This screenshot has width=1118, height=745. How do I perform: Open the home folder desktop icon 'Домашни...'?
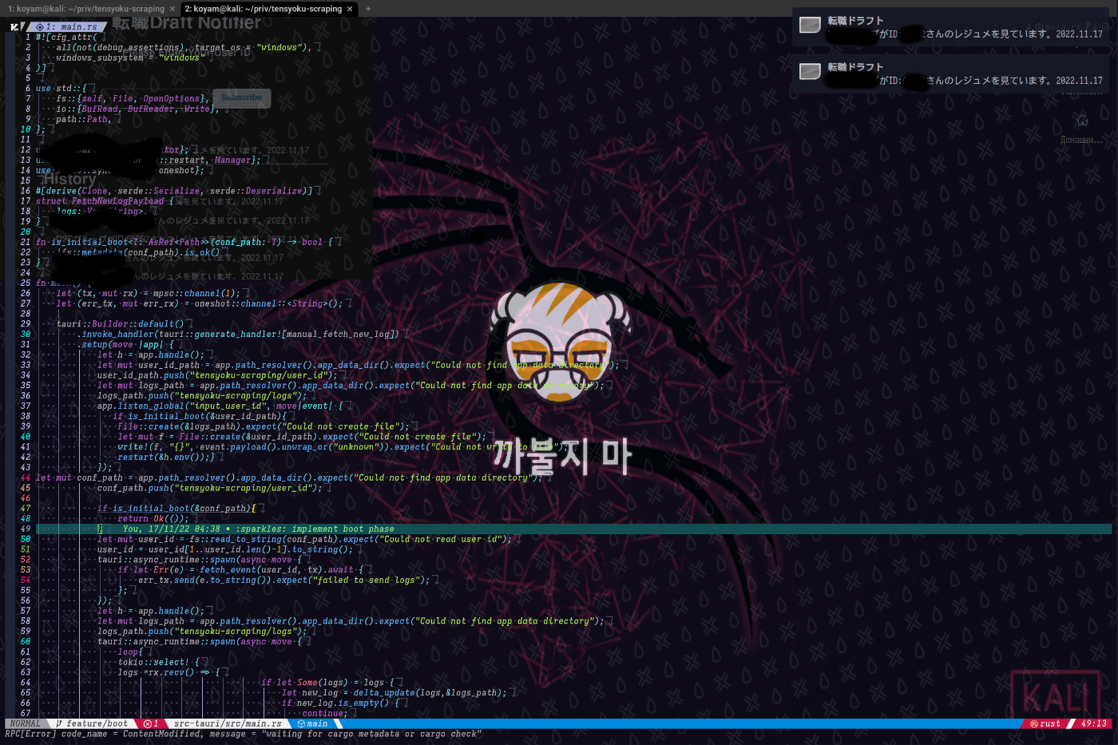click(x=1081, y=128)
